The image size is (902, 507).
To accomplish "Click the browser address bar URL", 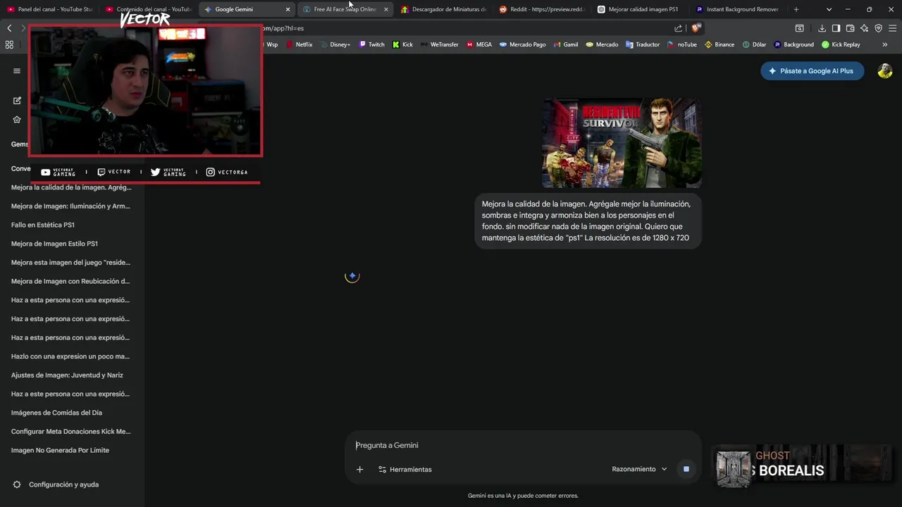I will tap(283, 28).
